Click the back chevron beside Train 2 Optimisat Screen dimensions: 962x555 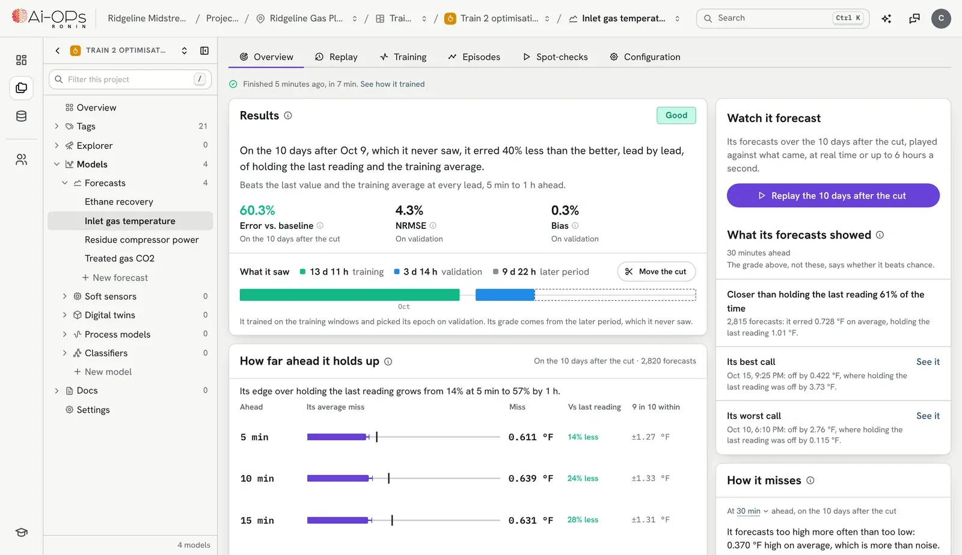pos(58,50)
